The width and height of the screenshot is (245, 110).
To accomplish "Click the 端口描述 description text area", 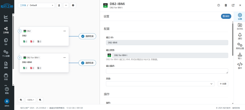I will (167, 71).
